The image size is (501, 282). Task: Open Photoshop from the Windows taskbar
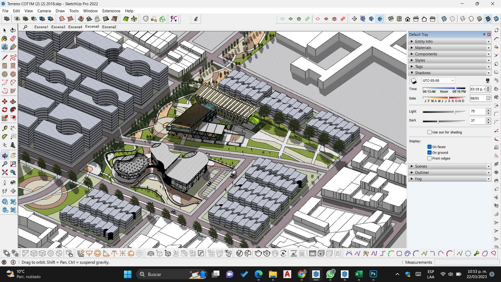[x=373, y=274]
